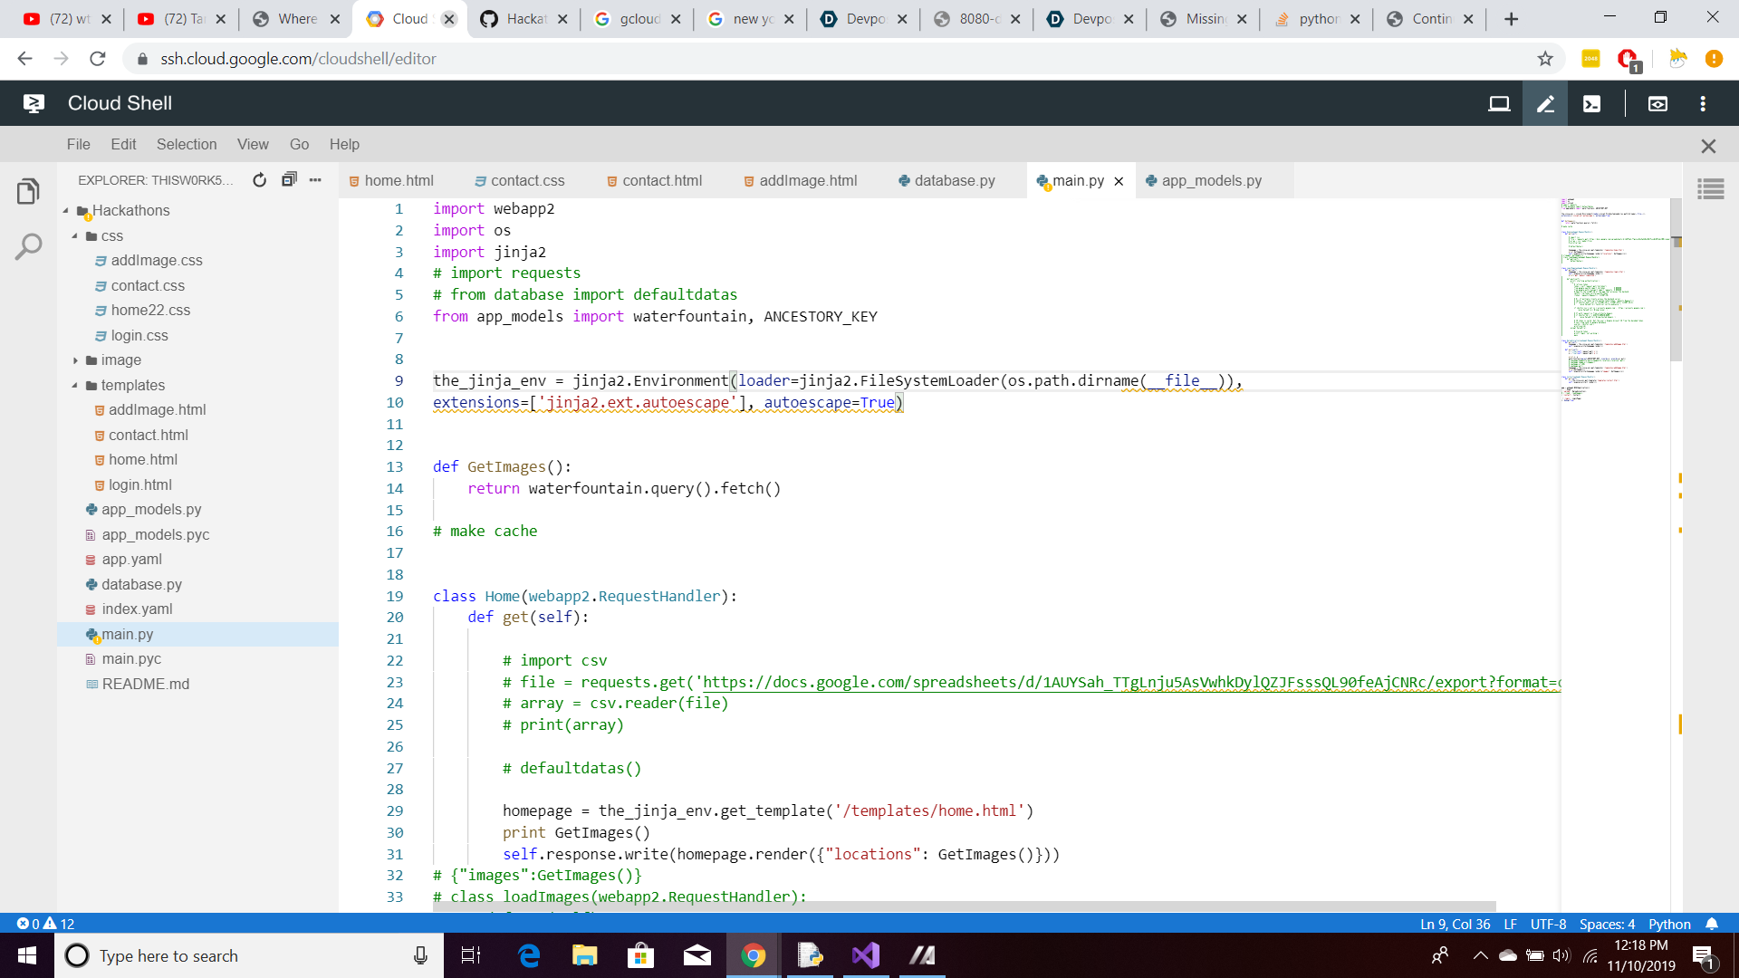Select the editor (pencil) mode icon
Viewport: 1739px width, 978px height.
point(1545,102)
